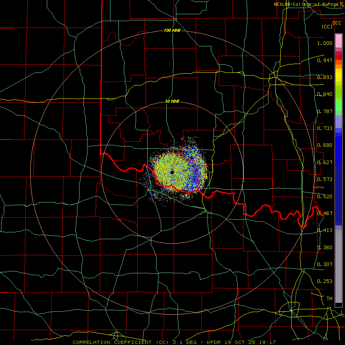Click the Correlation Coefficient caption at bottom
Image resolution: width=345 pixels, height=345 pixels.
pyautogui.click(x=174, y=342)
